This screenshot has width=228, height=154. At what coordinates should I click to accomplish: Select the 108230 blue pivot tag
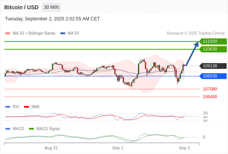213,76
